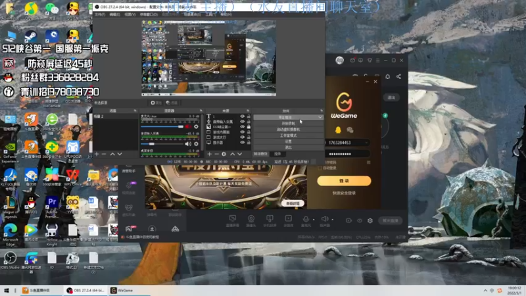Expand the streaming button dropdown arrow
This screenshot has height=296, width=526.
[x=320, y=118]
